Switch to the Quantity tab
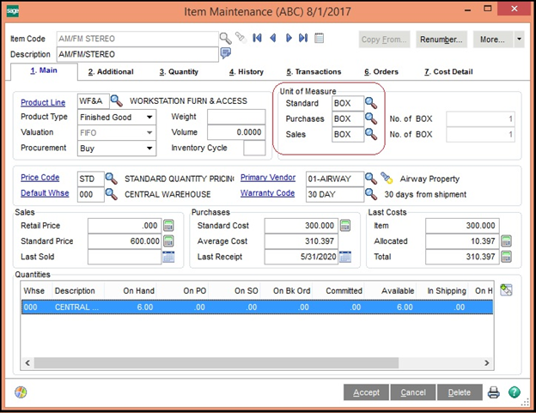Screen dimensions: 536x413 pos(180,72)
